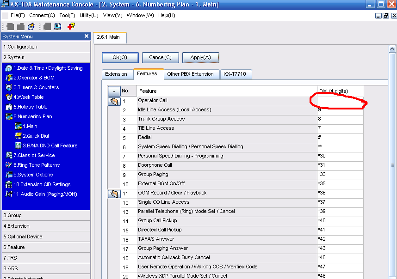The image size is (397, 279).
Task: Click the OK(O) button
Action: pyautogui.click(x=120, y=58)
